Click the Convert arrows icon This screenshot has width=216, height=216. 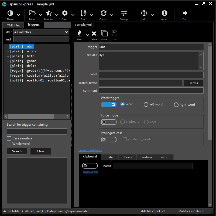[103, 13]
